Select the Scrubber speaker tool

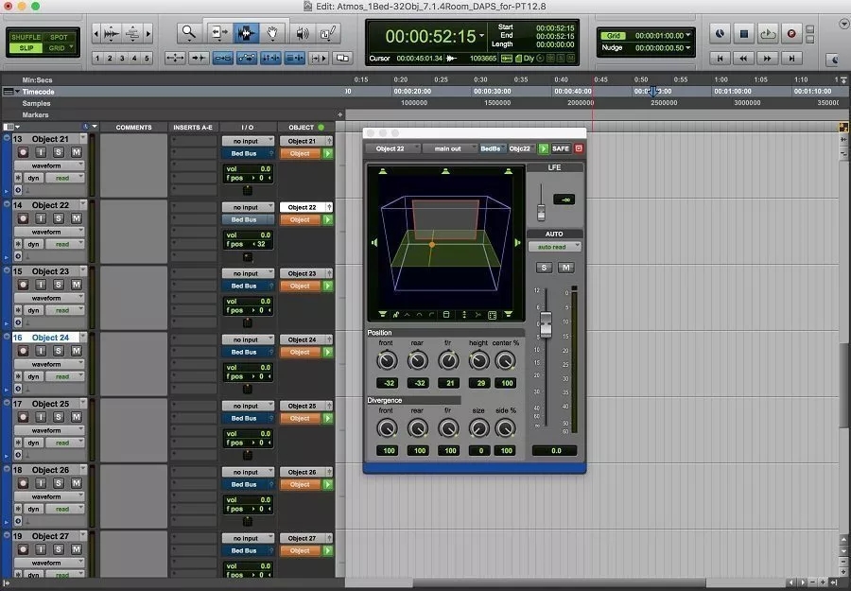coord(303,34)
